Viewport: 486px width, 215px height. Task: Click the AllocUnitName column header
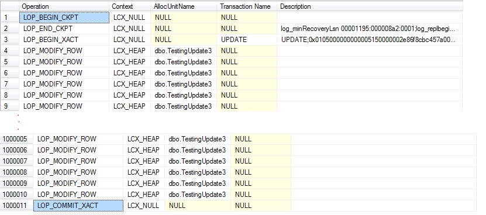(184, 6)
